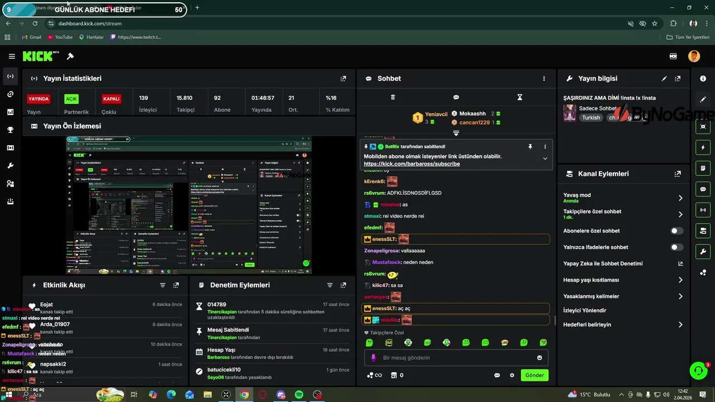Open Chrome from the taskbar

(244, 395)
